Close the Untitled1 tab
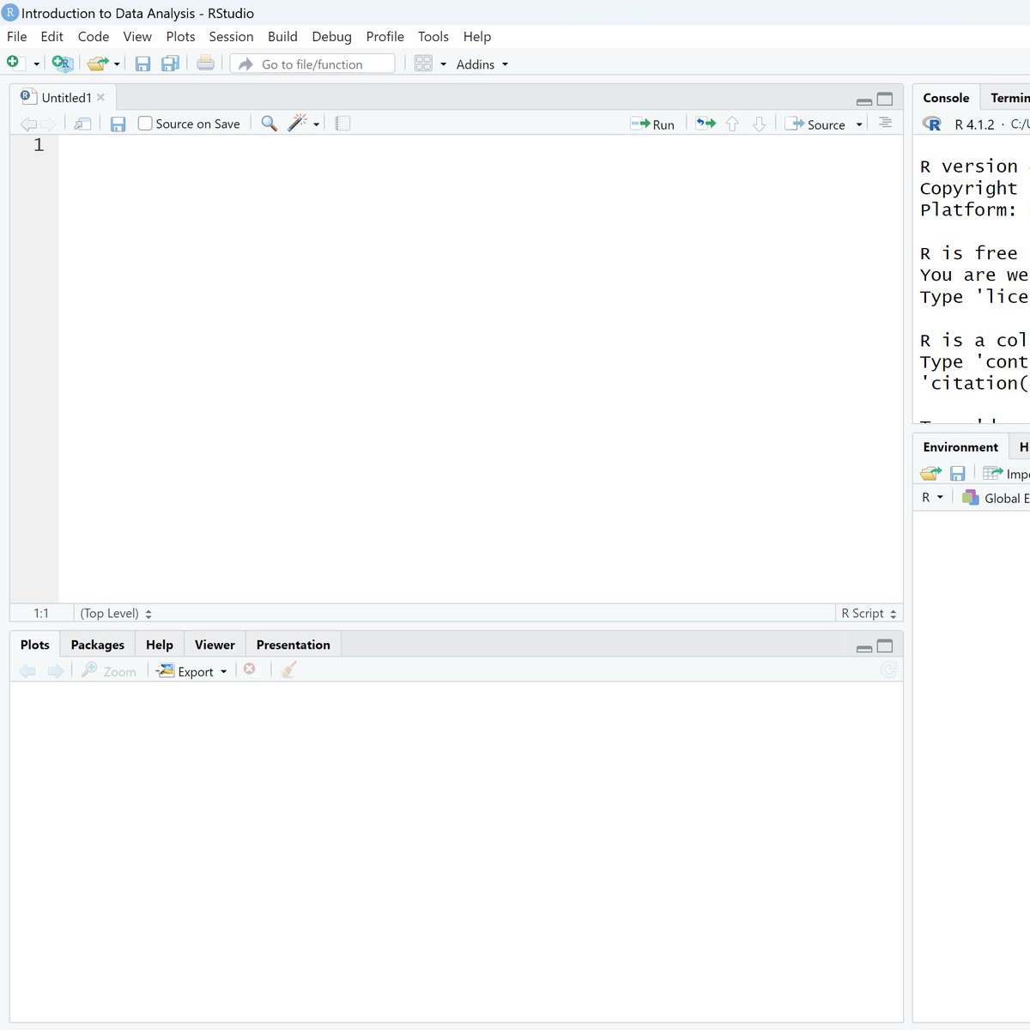The image size is (1030, 1030). [101, 98]
